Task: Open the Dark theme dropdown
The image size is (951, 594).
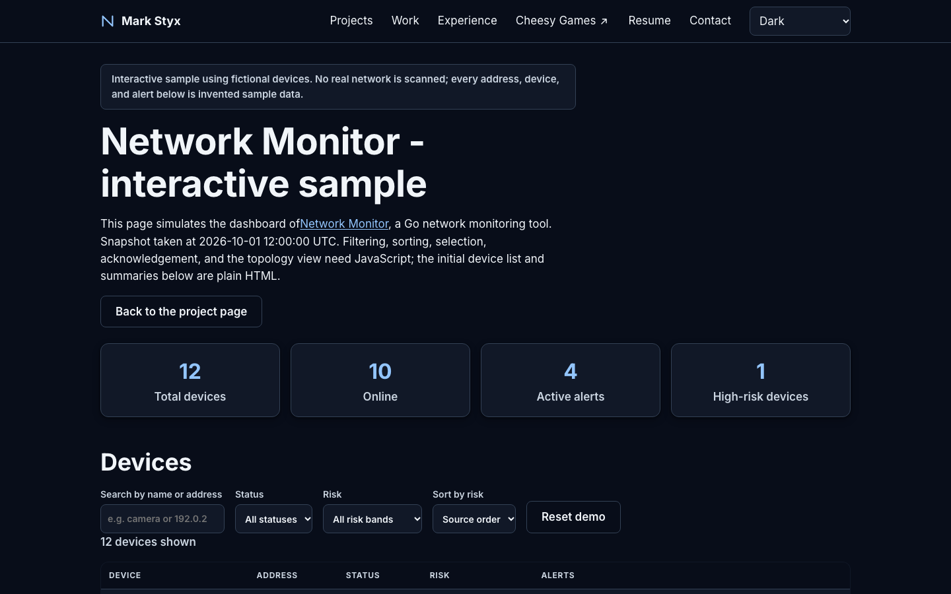Action: tap(800, 21)
